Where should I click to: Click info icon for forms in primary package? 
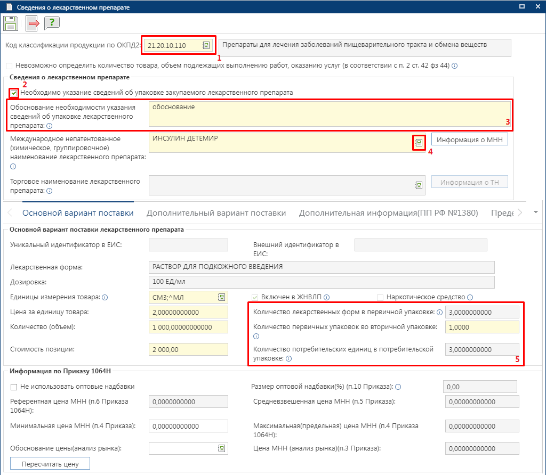point(439,312)
